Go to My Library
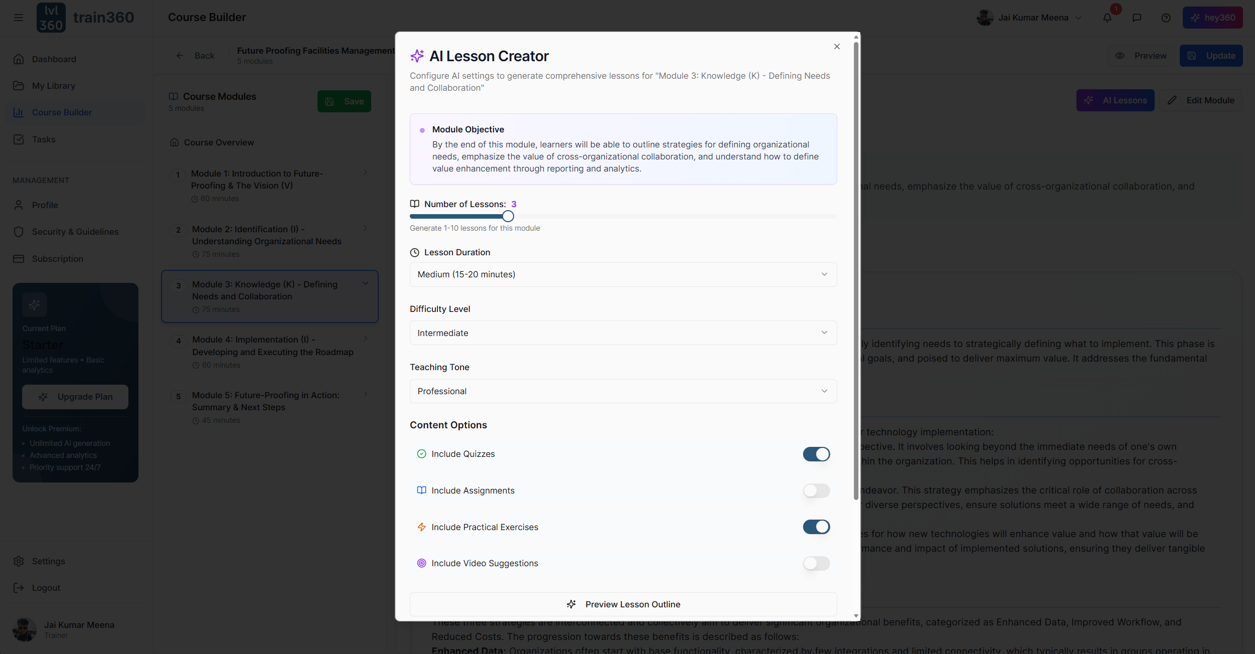 tap(54, 85)
